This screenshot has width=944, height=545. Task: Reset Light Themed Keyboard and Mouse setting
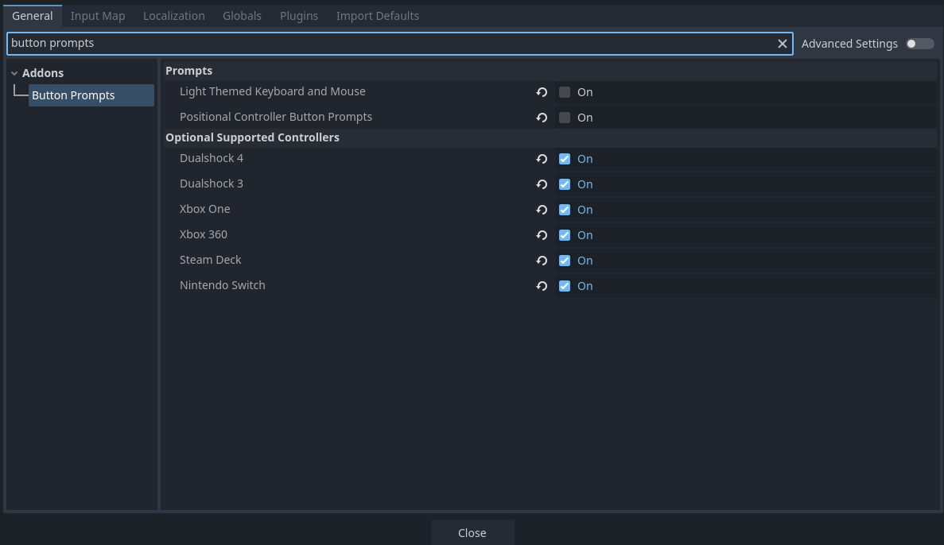[x=542, y=92]
